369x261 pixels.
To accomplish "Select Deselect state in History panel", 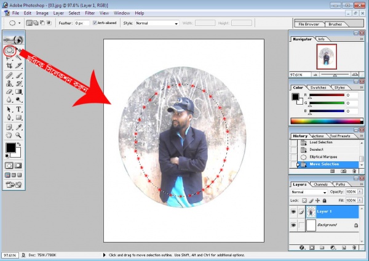I will click(x=325, y=150).
